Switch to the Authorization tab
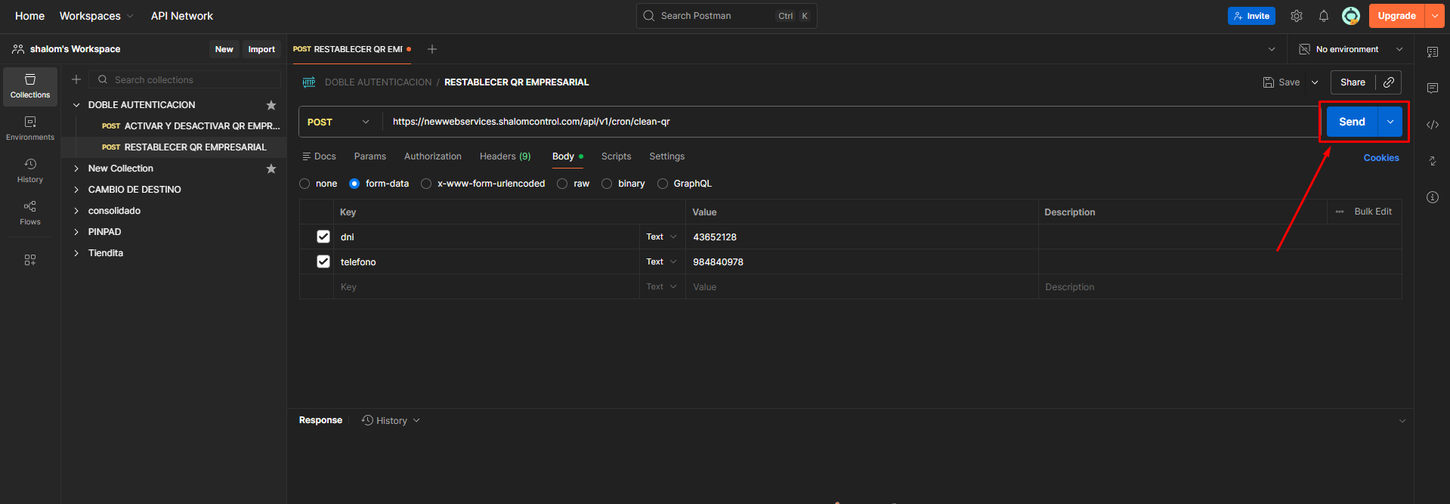The width and height of the screenshot is (1450, 504). 432,156
